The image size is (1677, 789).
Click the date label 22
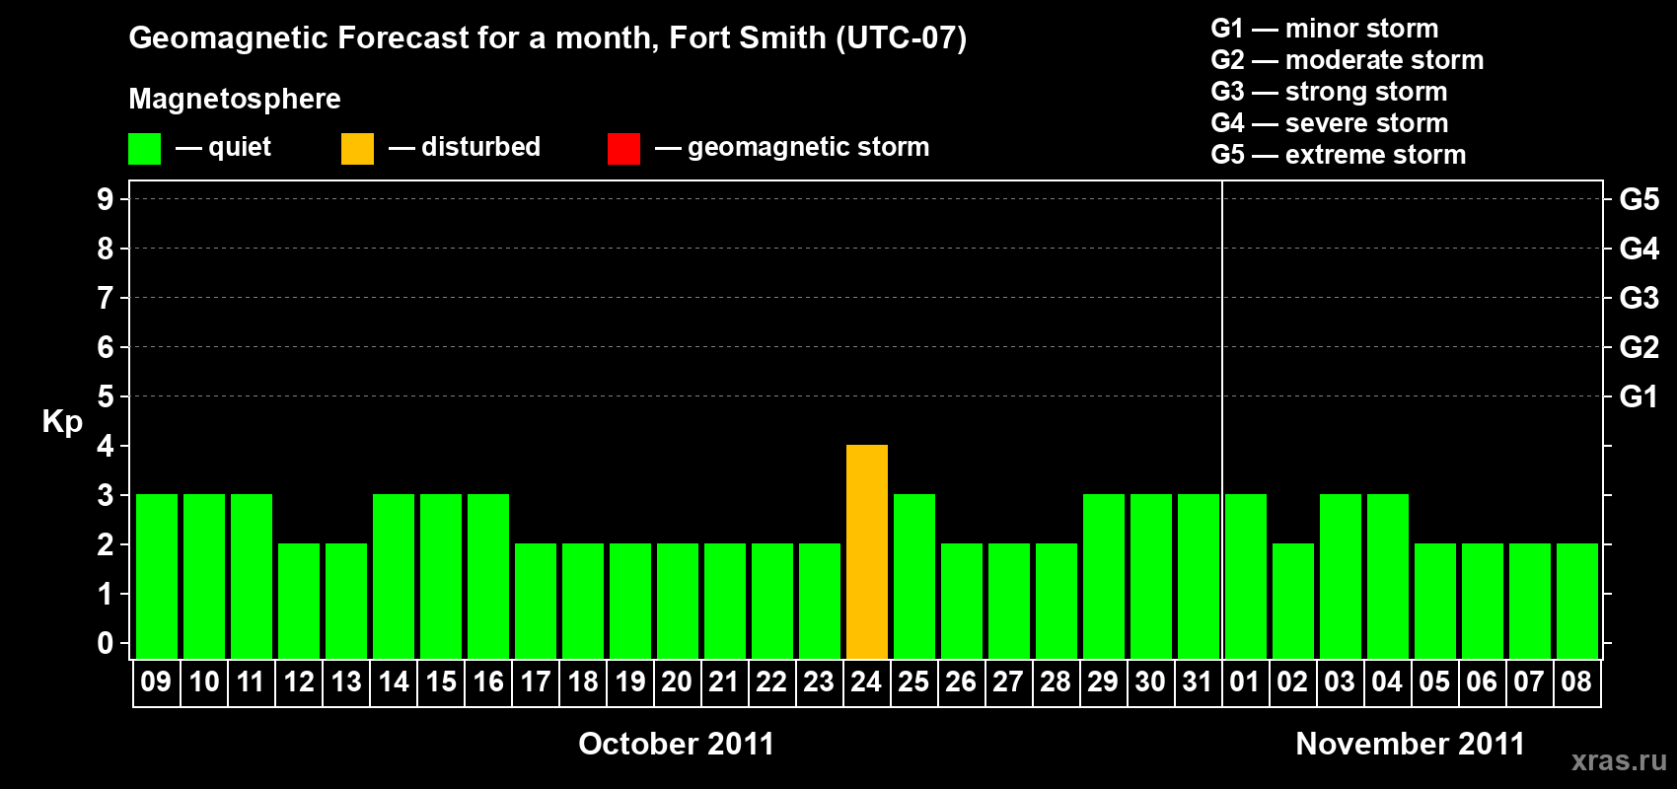pos(771,681)
